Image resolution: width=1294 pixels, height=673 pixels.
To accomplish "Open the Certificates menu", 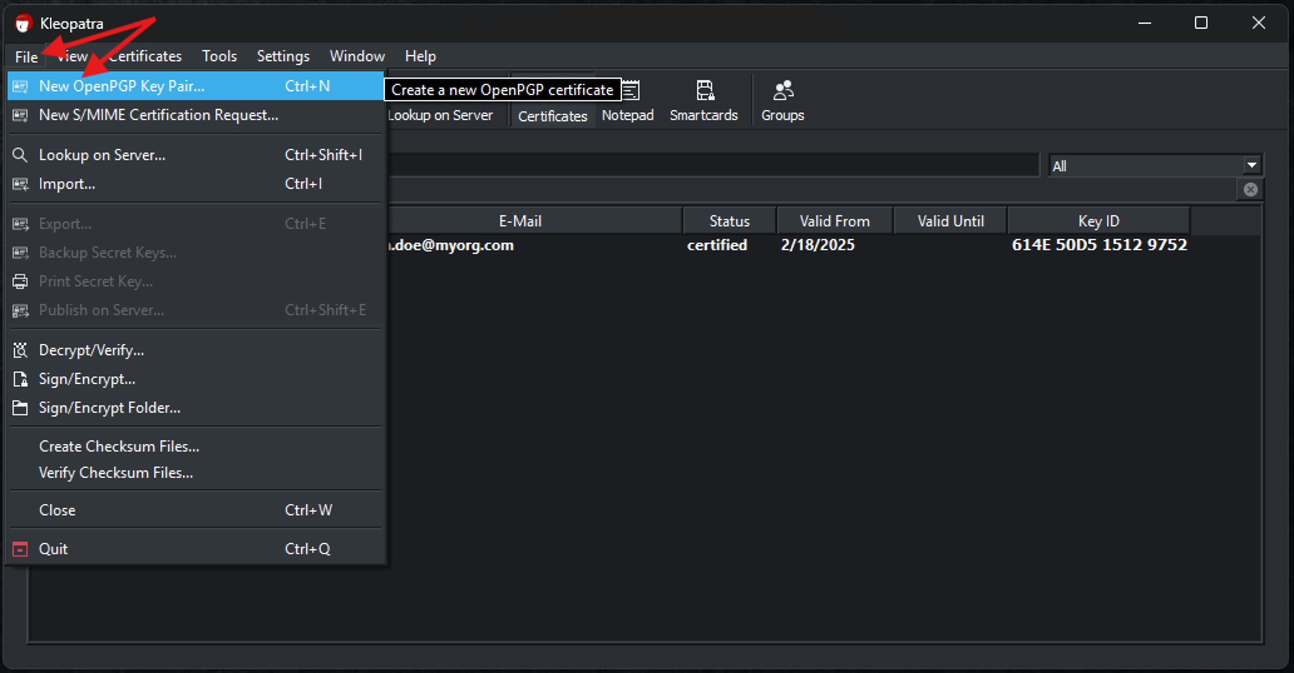I will [x=145, y=56].
